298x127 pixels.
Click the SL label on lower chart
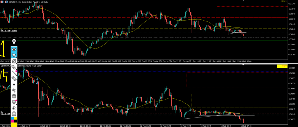1,112
